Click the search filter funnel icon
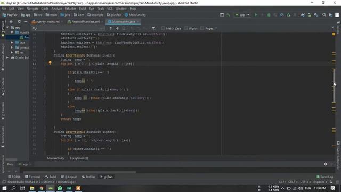Viewport: 341px width, 192px height. pos(153,28)
